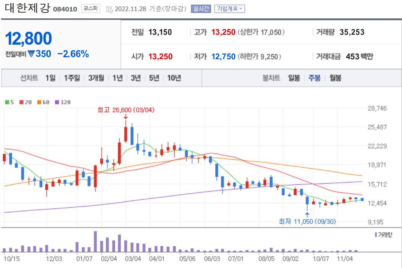Click the 최저 11,050 (09/30) marker
402x268 pixels.
307,221
